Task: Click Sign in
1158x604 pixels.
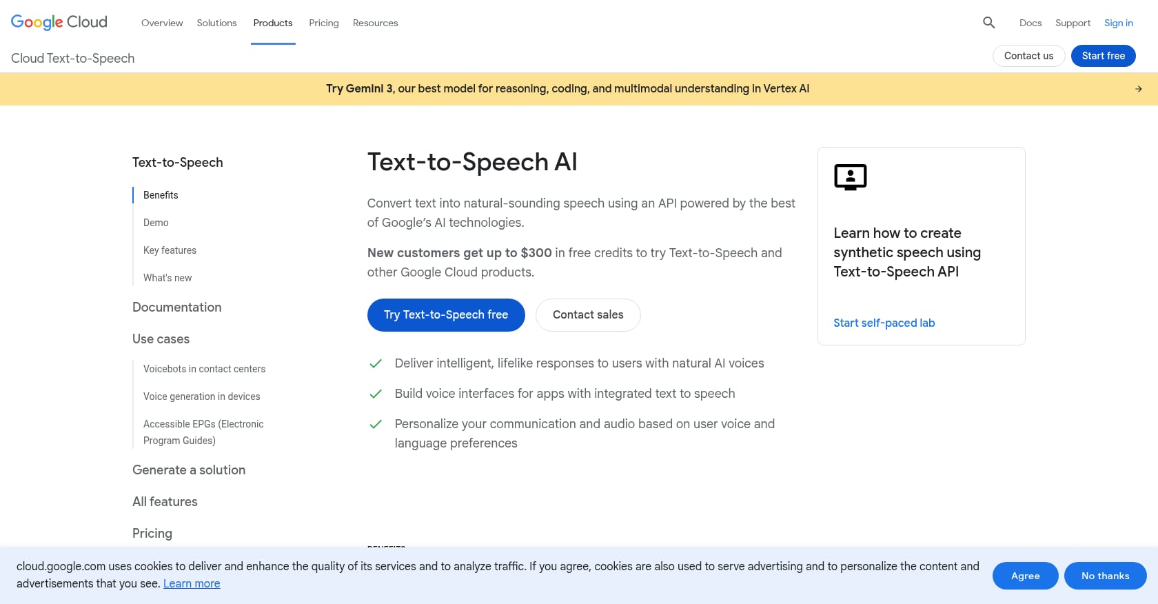Action: [x=1118, y=23]
